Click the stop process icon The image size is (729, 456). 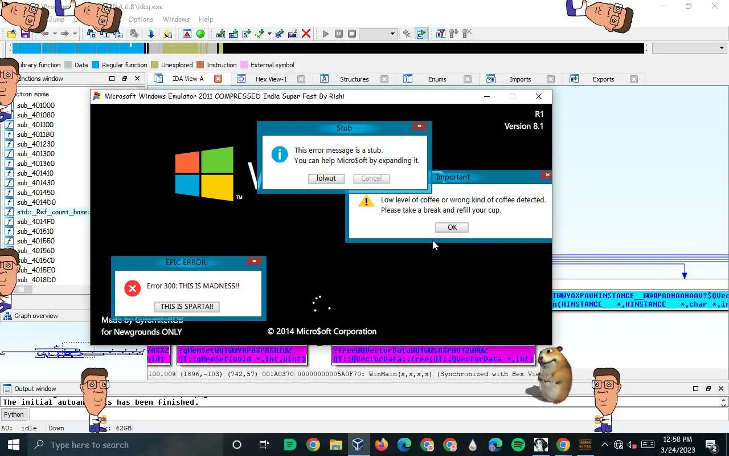click(x=352, y=34)
